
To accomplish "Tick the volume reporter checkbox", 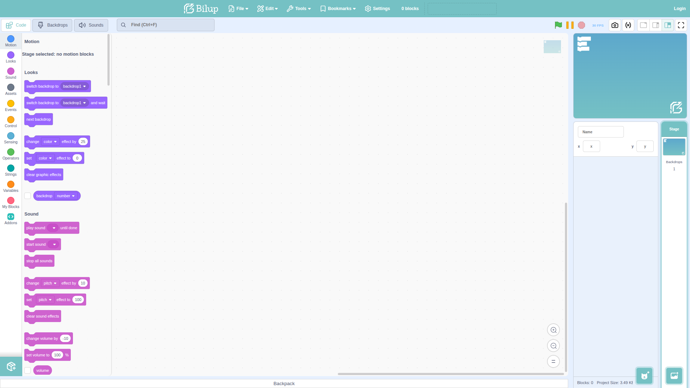I will pos(28,370).
